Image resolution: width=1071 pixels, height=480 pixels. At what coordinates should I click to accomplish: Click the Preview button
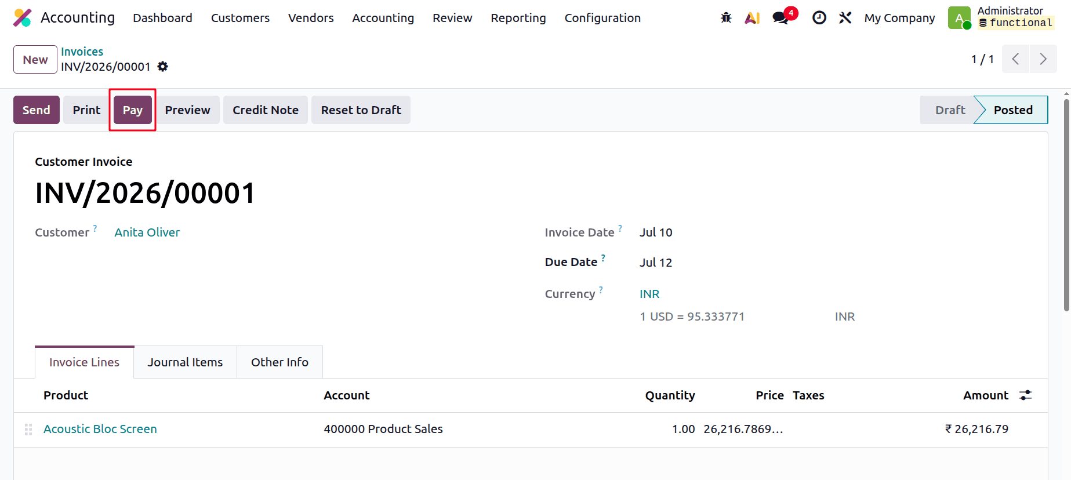pyautogui.click(x=187, y=110)
